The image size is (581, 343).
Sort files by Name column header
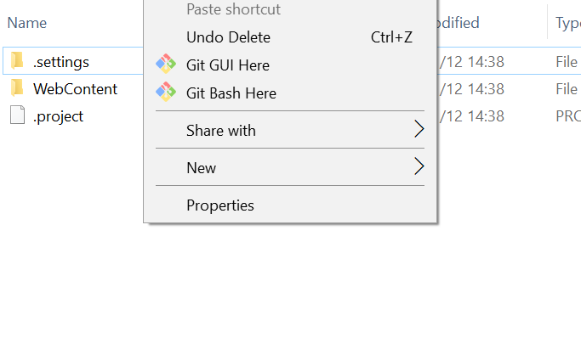coord(27,23)
